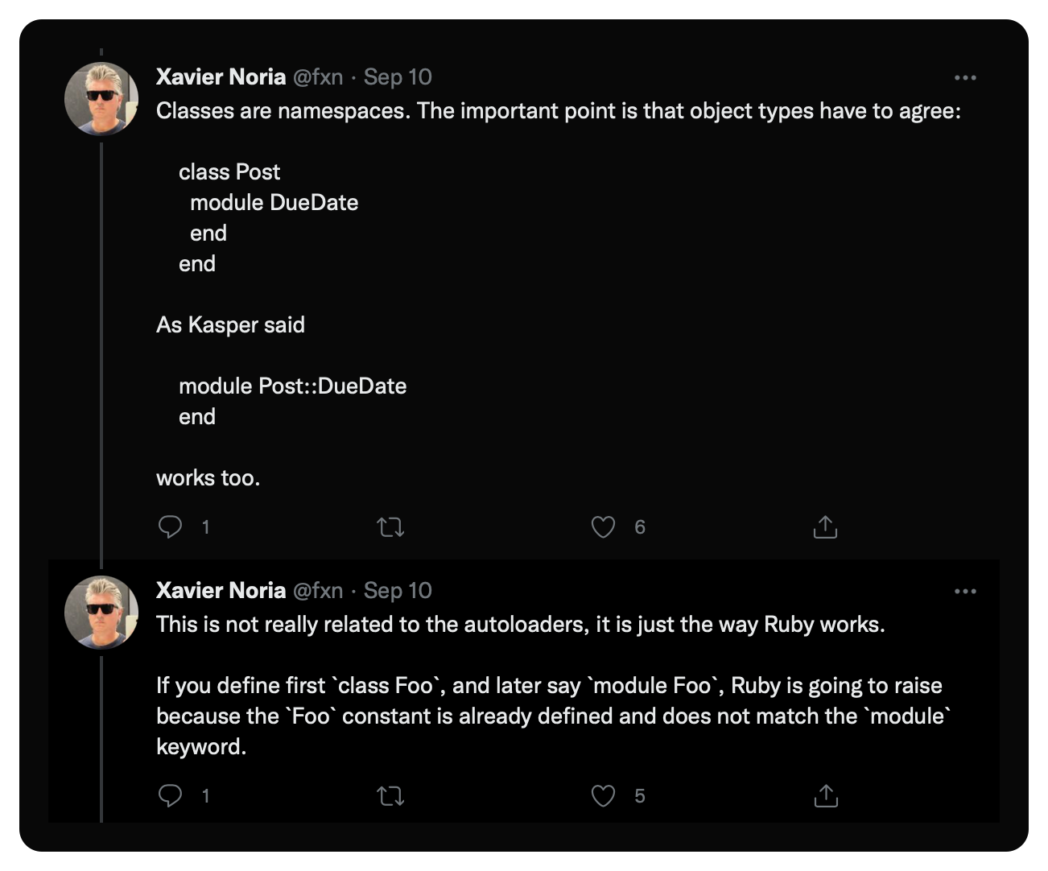1048x871 pixels.
Task: Retweet the second tweet about Ruby constants
Action: coord(390,796)
